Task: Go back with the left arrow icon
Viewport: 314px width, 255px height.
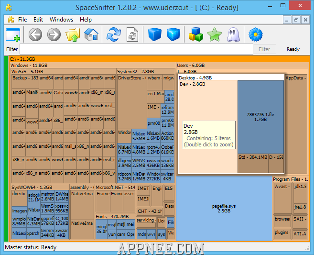Action: point(35,34)
